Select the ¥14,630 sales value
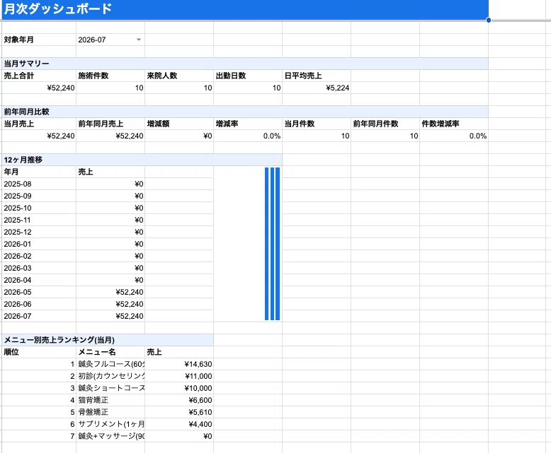The width and height of the screenshot is (551, 453). coord(179,364)
